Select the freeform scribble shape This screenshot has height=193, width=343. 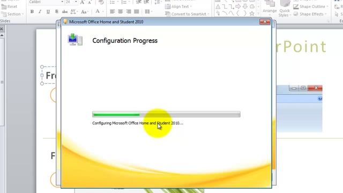pyautogui.click(x=218, y=13)
